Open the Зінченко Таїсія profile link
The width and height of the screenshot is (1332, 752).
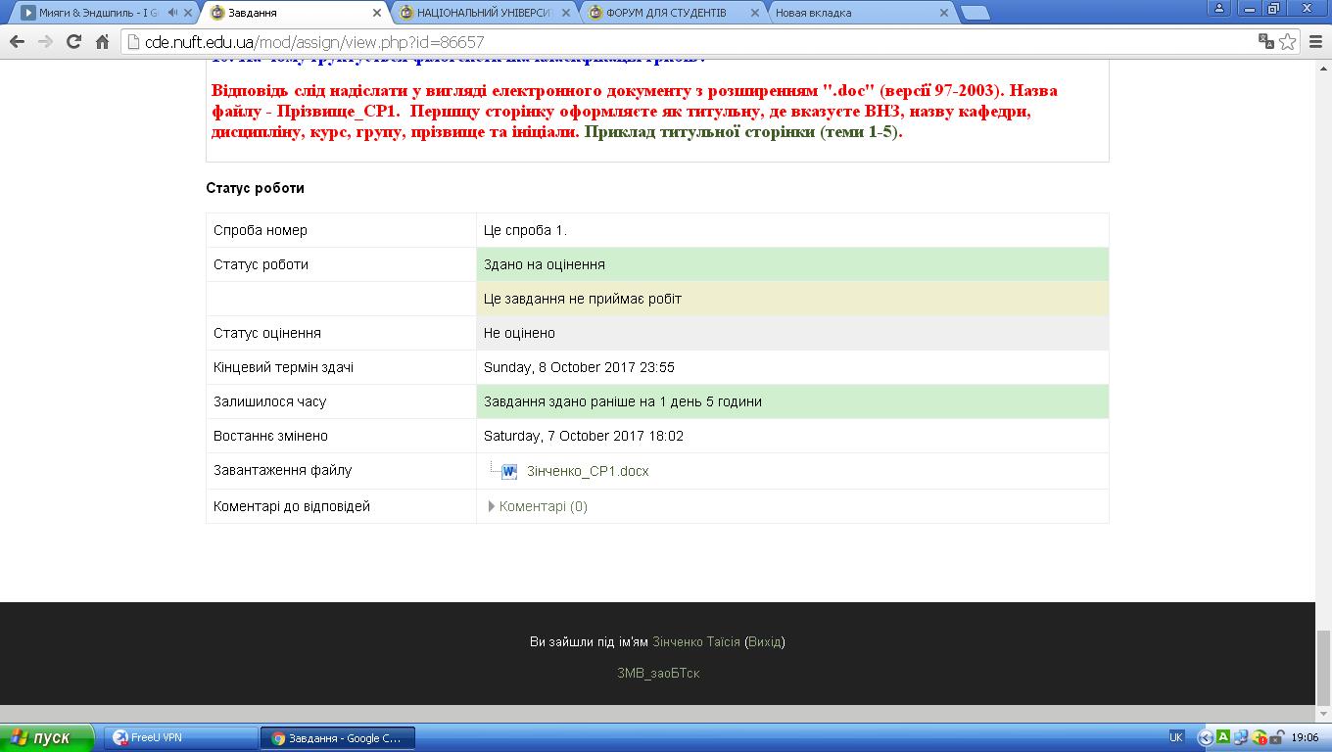tap(695, 642)
